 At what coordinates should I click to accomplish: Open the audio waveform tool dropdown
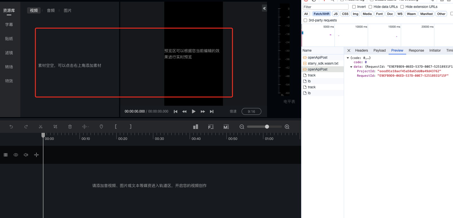coord(86,127)
